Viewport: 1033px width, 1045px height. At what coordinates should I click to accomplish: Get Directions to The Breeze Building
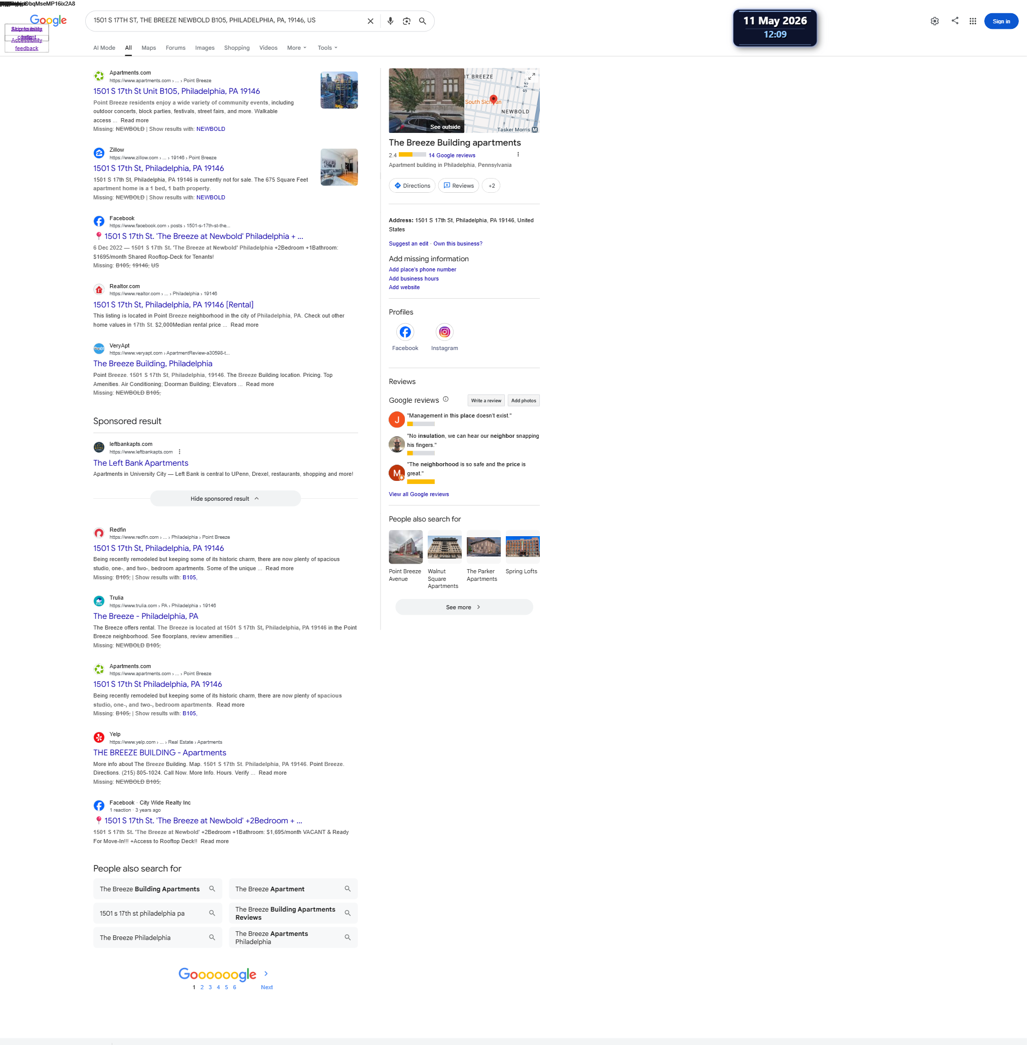click(412, 186)
